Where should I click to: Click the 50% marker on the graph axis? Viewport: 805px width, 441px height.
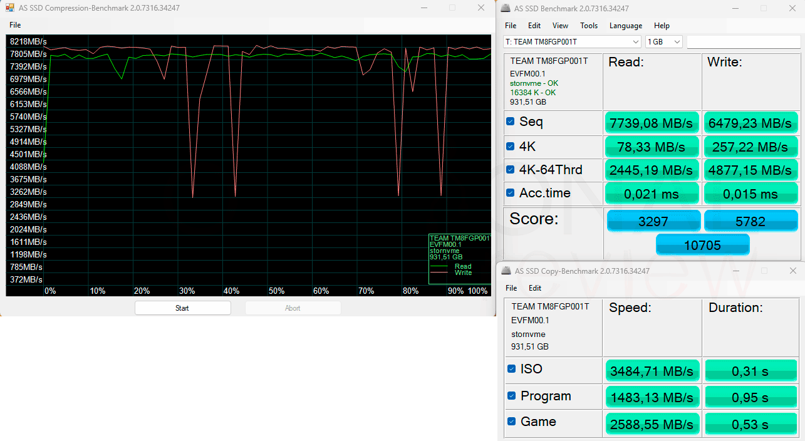tap(277, 291)
